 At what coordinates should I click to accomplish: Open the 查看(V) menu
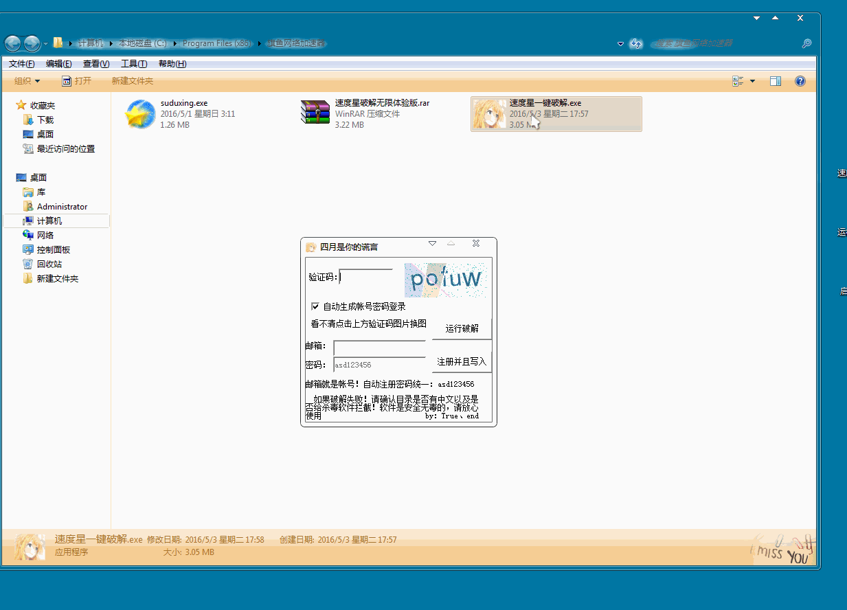pos(96,64)
